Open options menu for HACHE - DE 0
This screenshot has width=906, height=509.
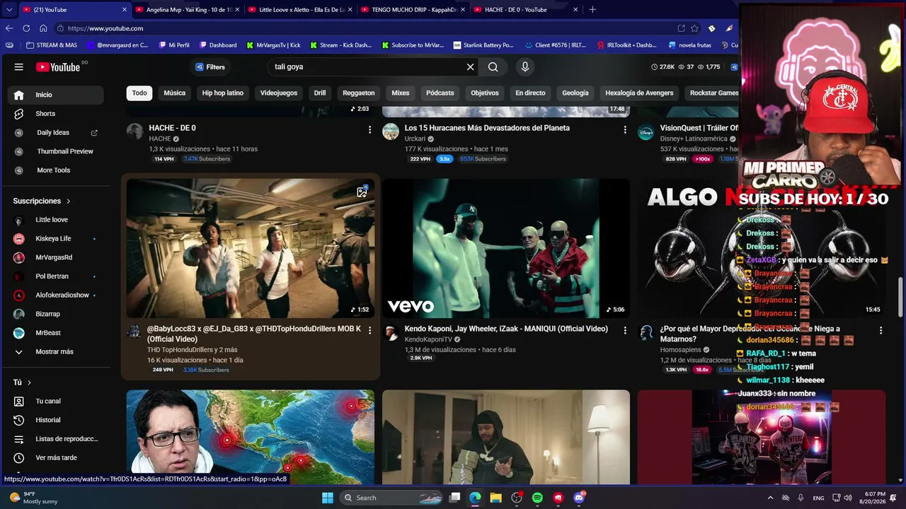(x=369, y=130)
